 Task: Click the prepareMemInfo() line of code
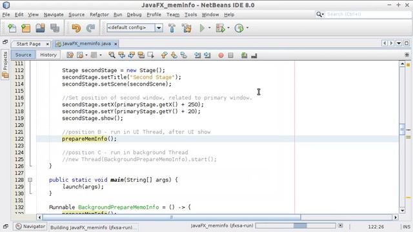[x=89, y=139]
